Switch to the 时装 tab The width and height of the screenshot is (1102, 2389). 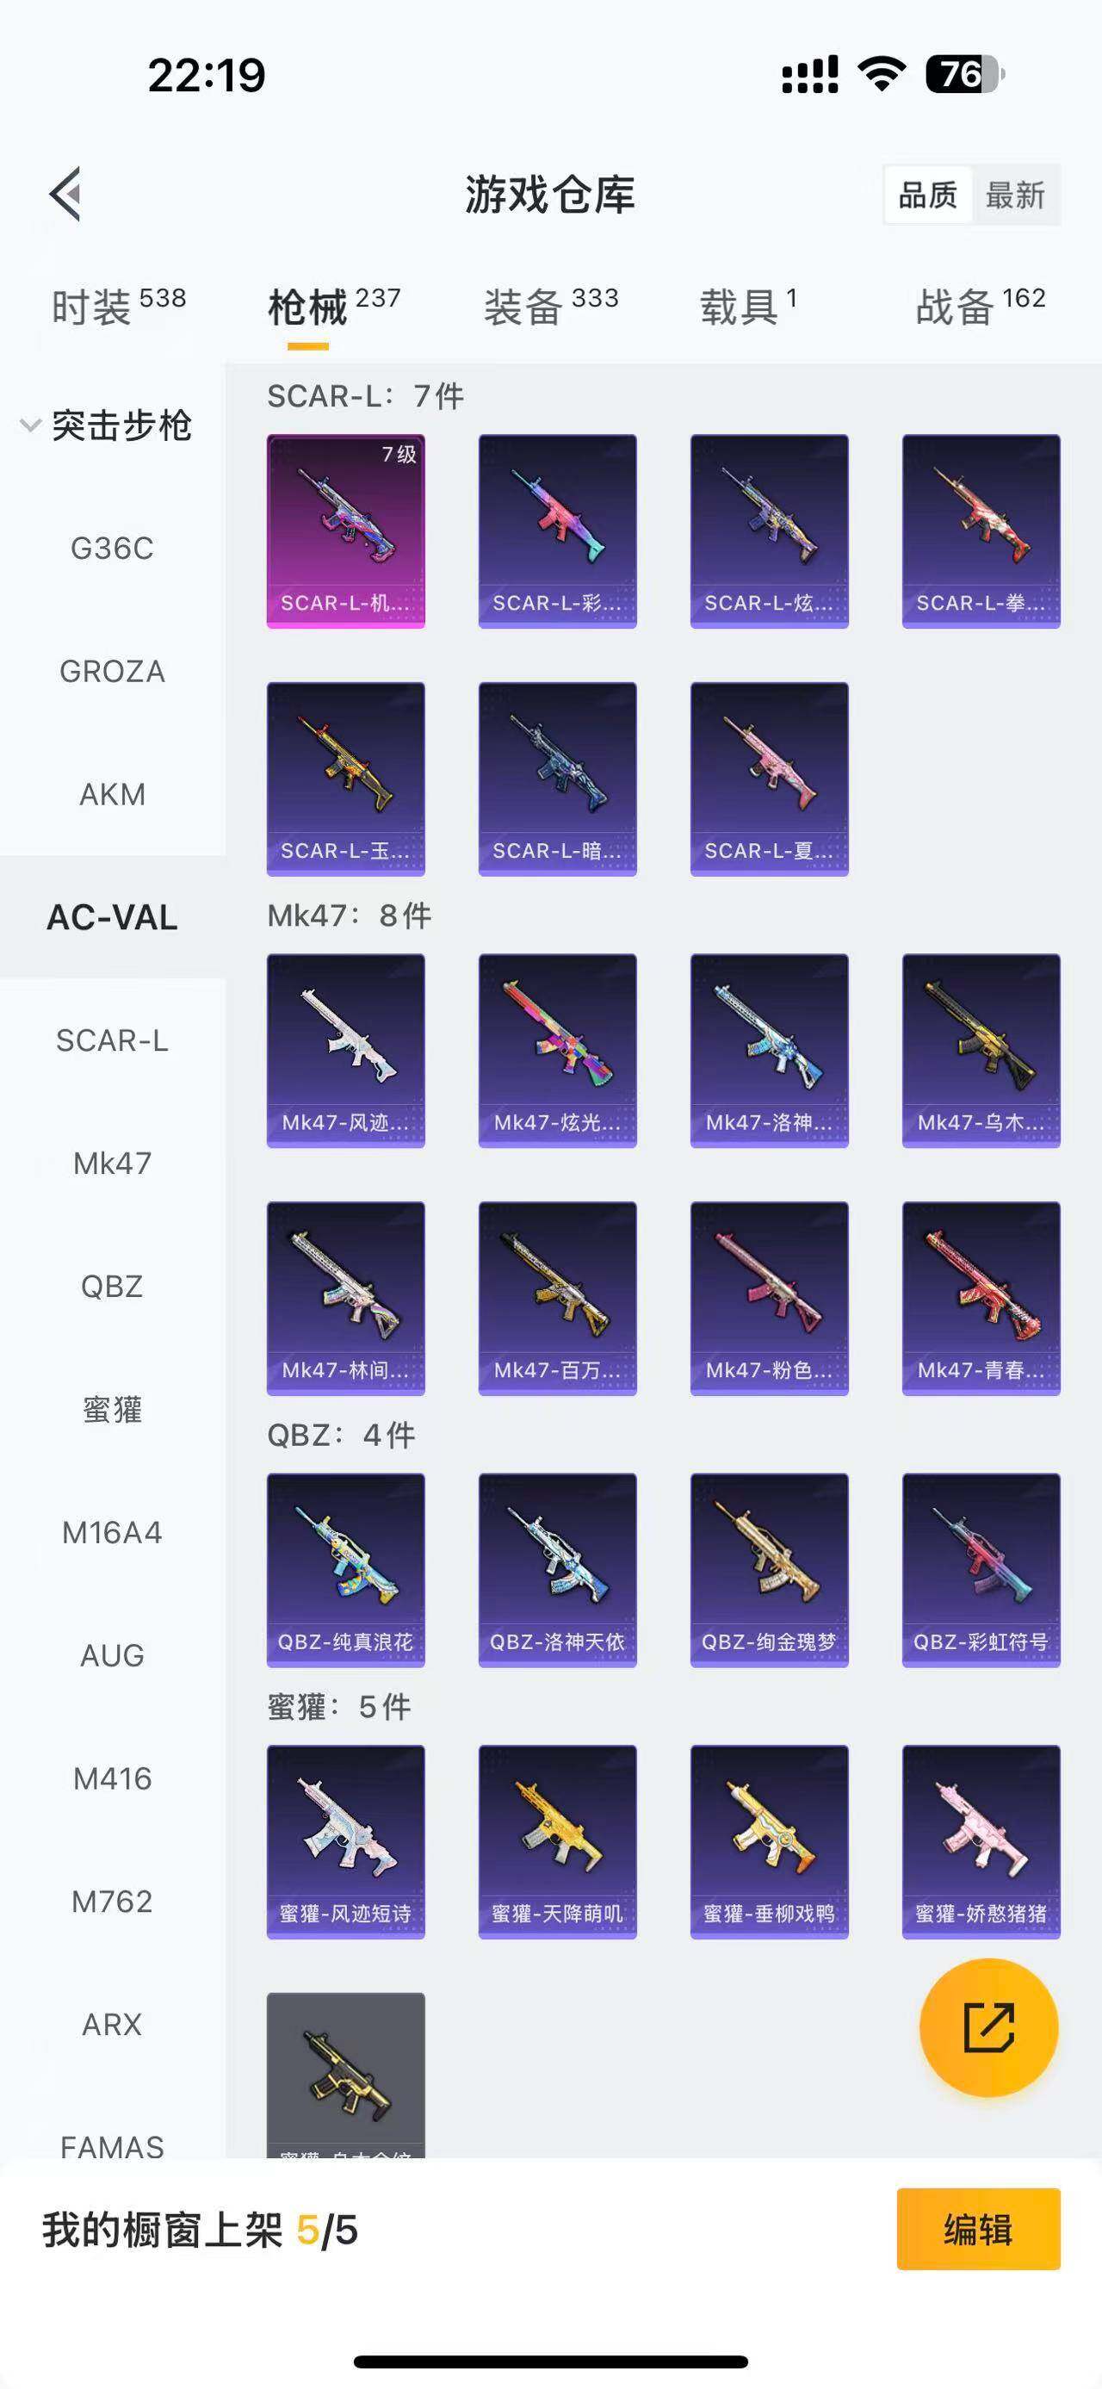(119, 306)
